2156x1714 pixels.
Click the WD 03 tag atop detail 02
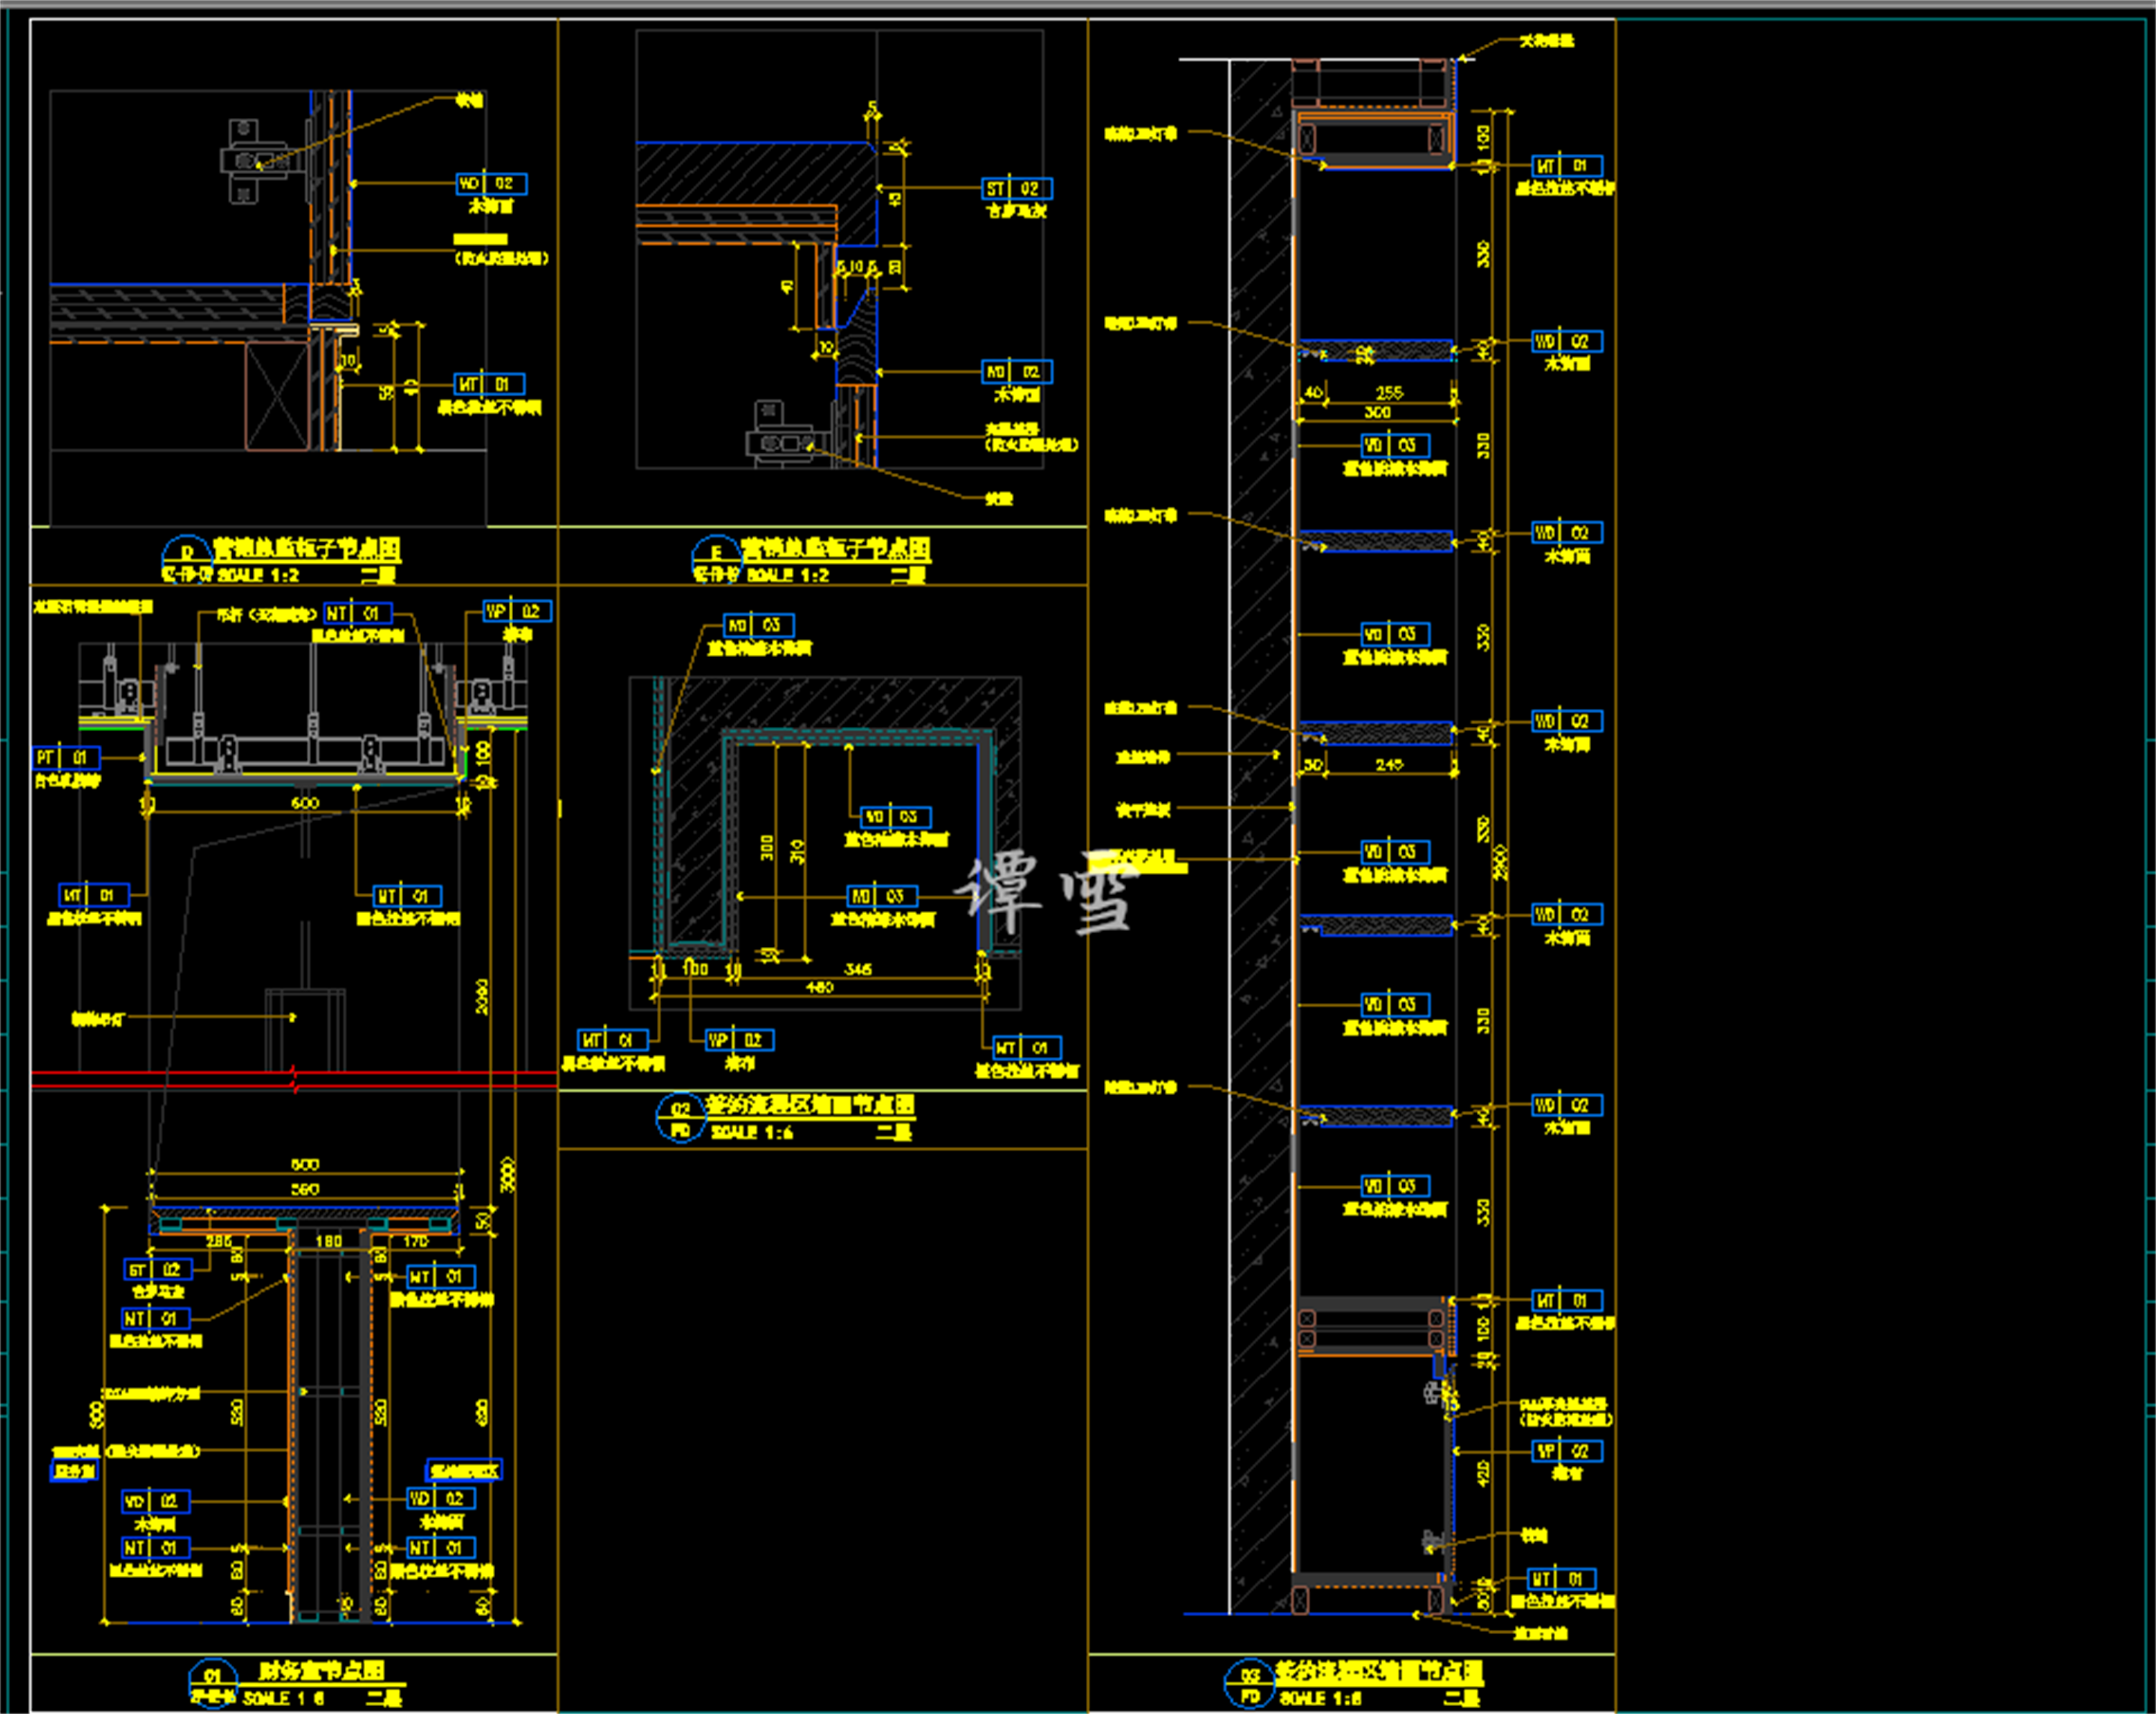click(x=758, y=625)
